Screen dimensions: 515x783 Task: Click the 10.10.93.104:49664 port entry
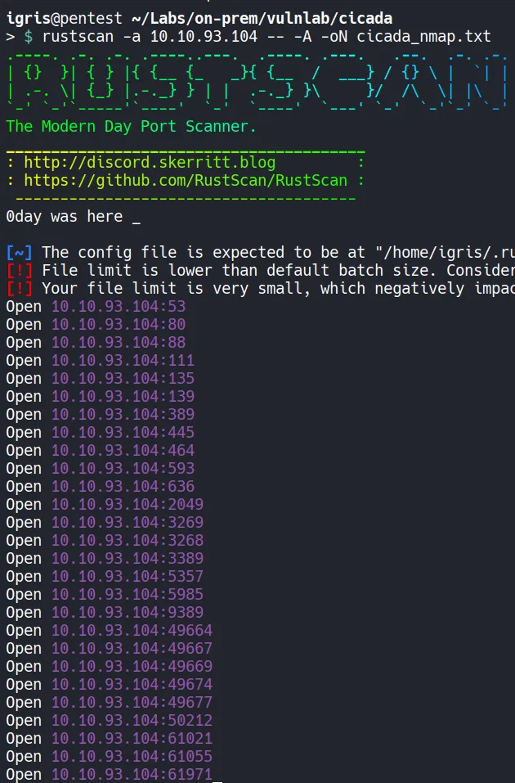tap(132, 631)
